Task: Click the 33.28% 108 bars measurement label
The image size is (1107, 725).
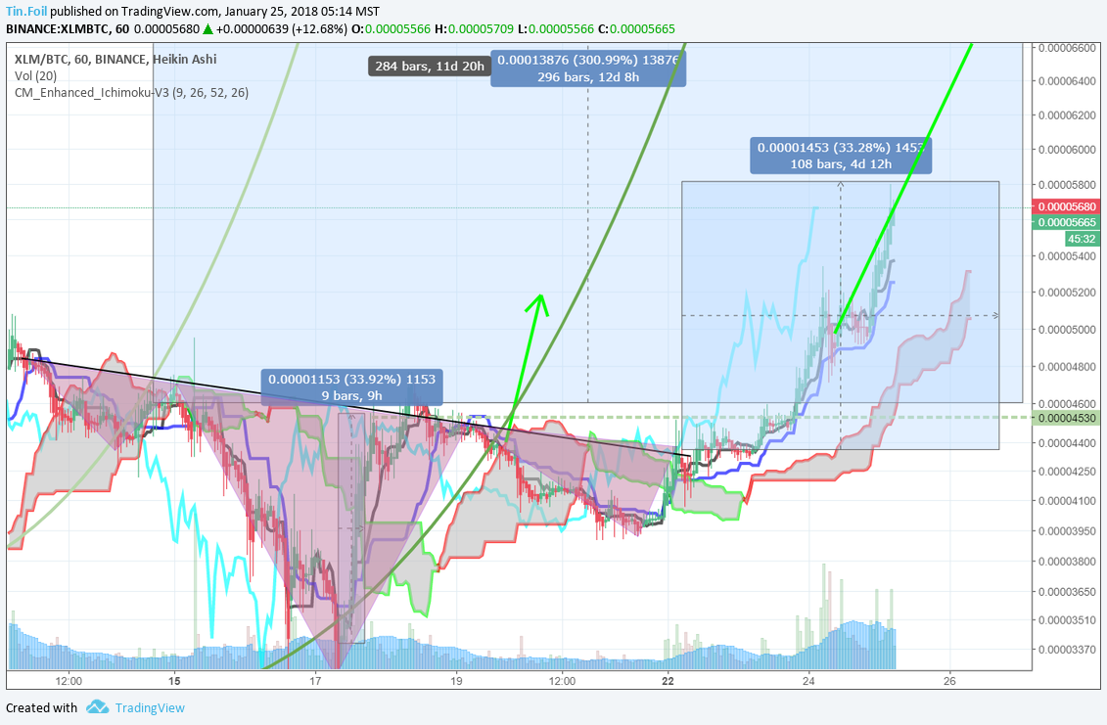Action: pos(841,156)
